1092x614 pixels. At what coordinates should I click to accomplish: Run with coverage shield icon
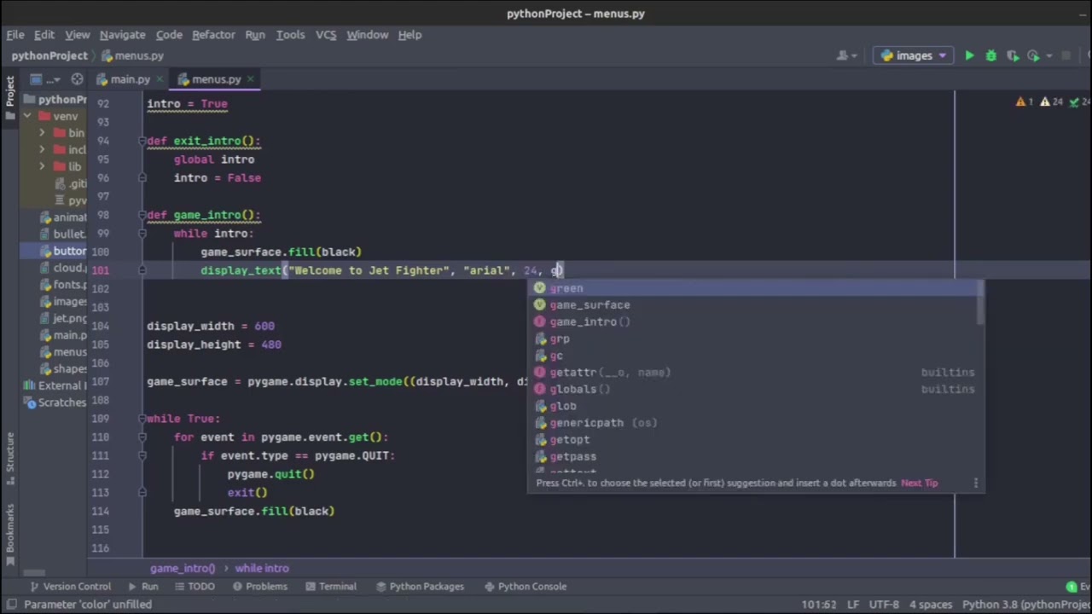pyautogui.click(x=1012, y=55)
